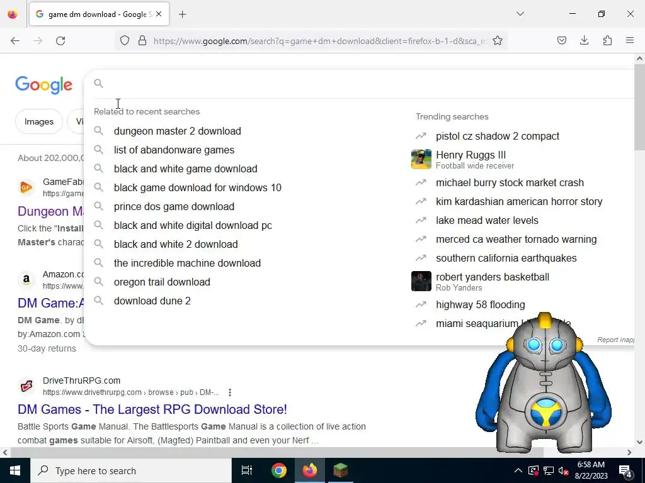Pick 'prince dos game download' suggestion
645x483 pixels.
point(174,206)
